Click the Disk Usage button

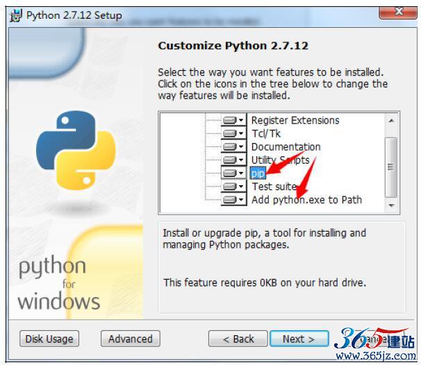click(x=49, y=339)
